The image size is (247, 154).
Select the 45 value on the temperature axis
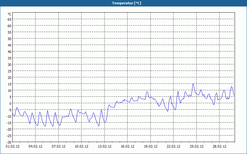(10, 45)
